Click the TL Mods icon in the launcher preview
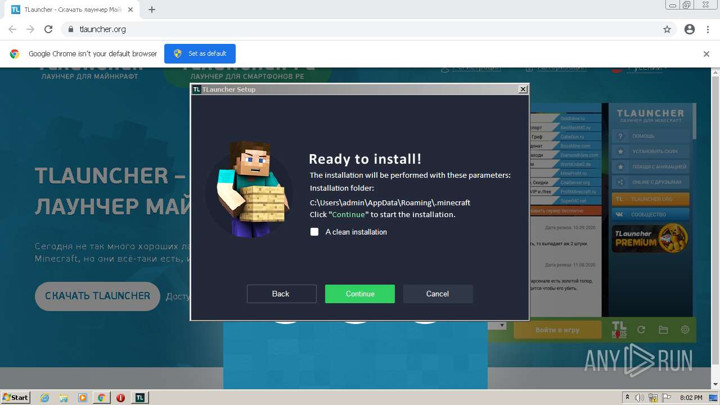 [x=619, y=330]
